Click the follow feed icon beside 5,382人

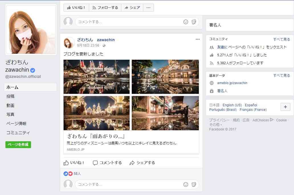(212, 63)
